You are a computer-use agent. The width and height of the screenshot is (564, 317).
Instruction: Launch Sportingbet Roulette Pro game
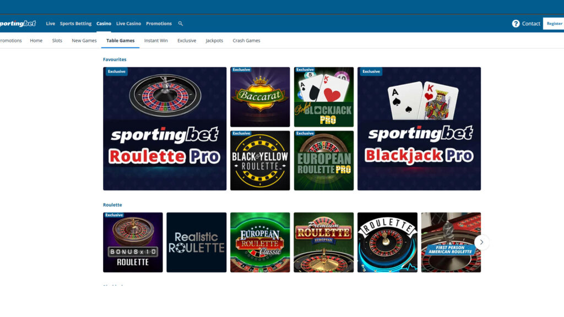(165, 129)
